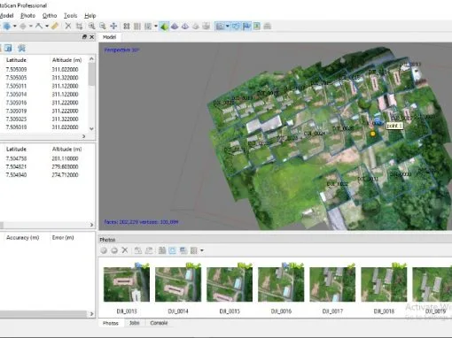Image resolution: width=452 pixels, height=338 pixels.
Task: Switch to Wireframe model view
Action: [185, 27]
